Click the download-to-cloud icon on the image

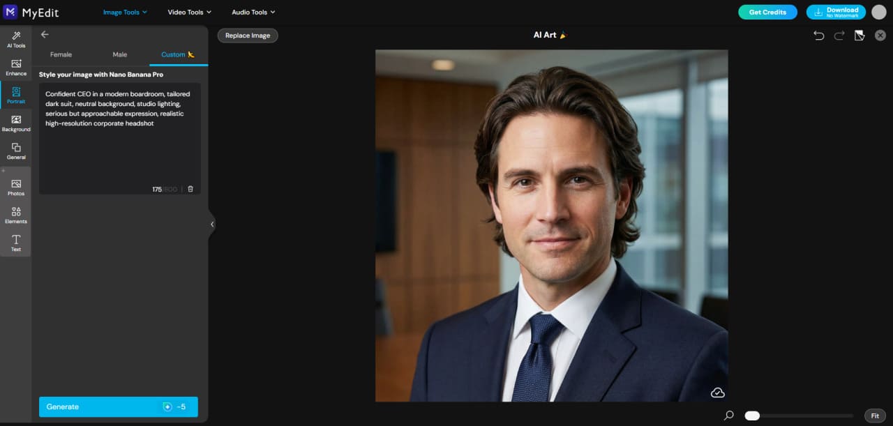tap(717, 392)
